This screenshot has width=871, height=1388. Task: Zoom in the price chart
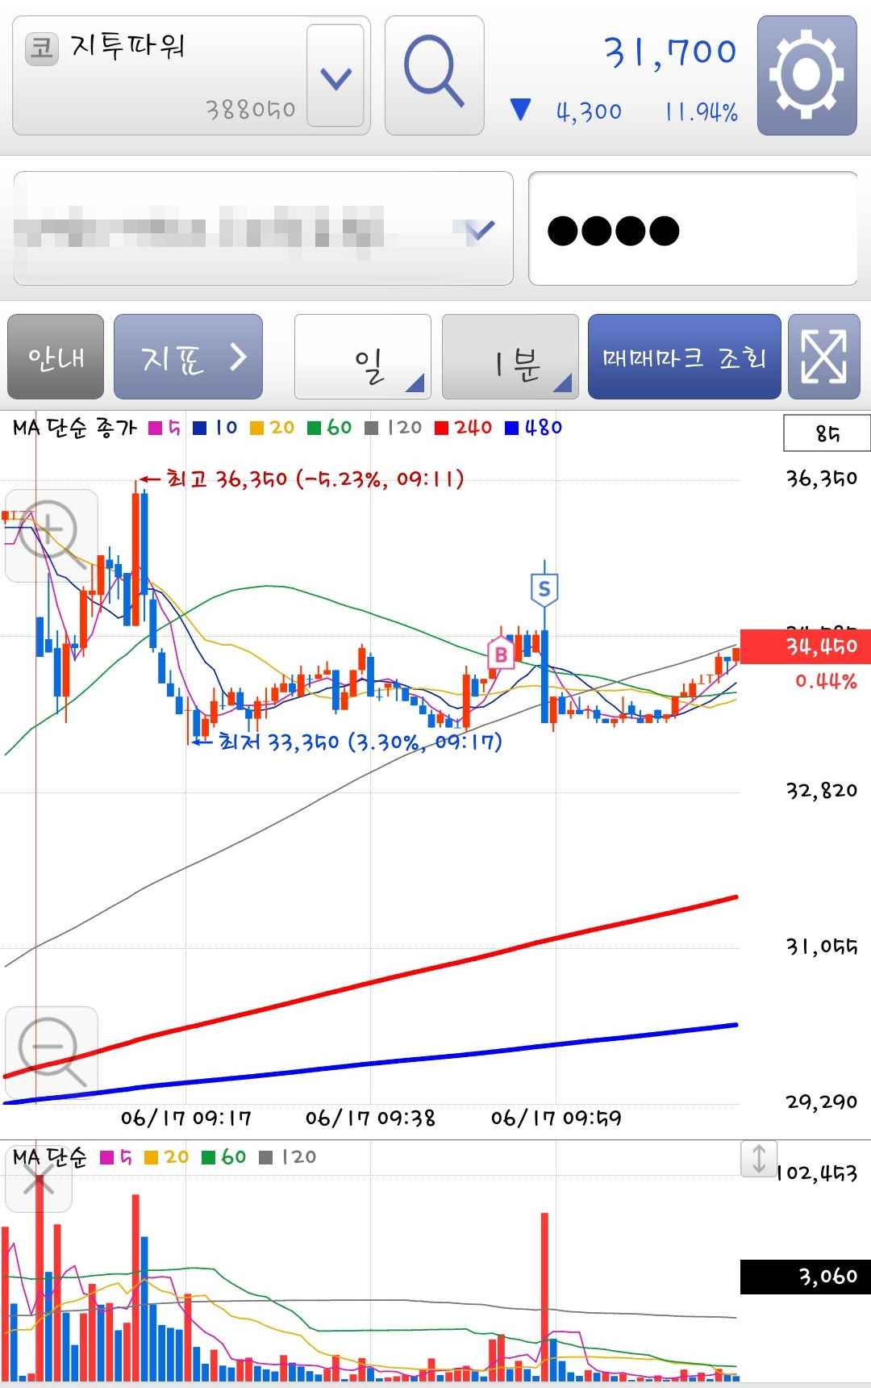pyautogui.click(x=52, y=535)
